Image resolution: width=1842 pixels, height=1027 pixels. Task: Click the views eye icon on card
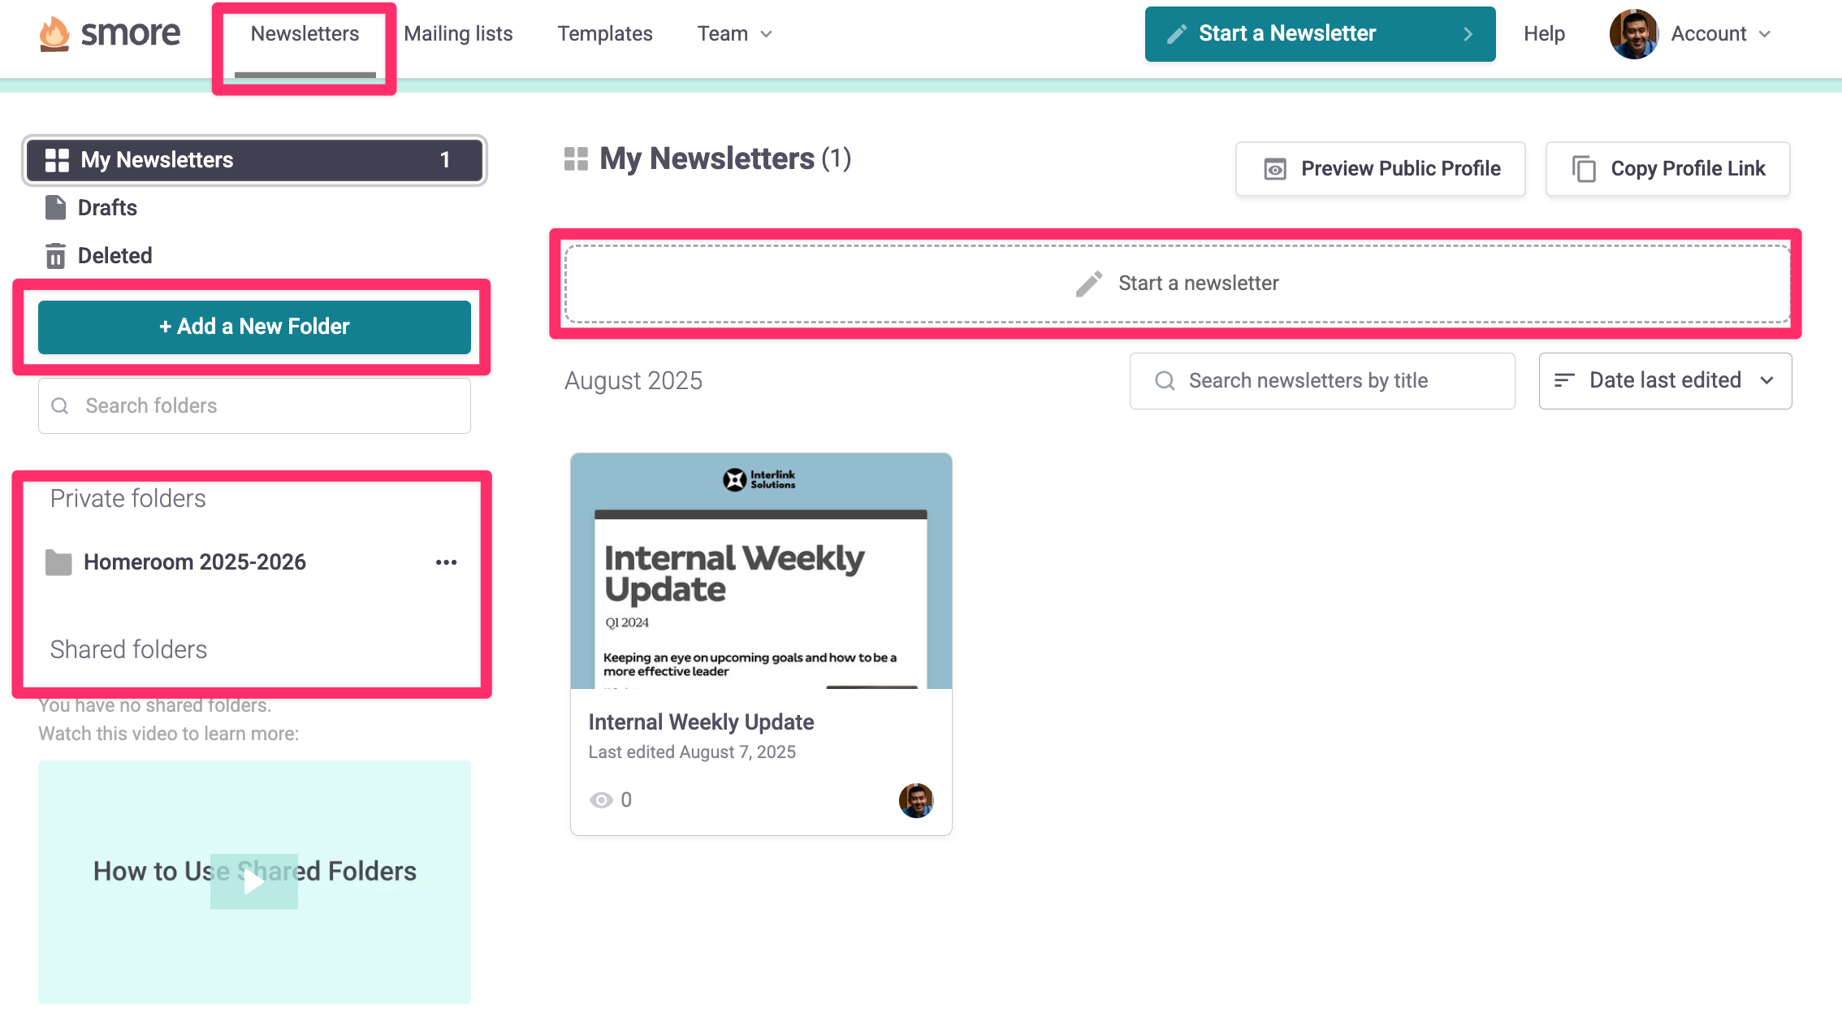[601, 800]
